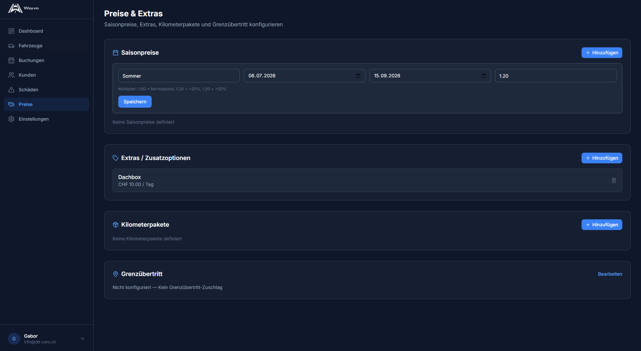Go to Fahrzeuge in sidebar

click(x=30, y=46)
